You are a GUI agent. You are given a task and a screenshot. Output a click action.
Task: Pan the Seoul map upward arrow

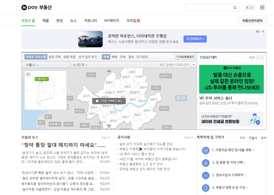(x=109, y=70)
